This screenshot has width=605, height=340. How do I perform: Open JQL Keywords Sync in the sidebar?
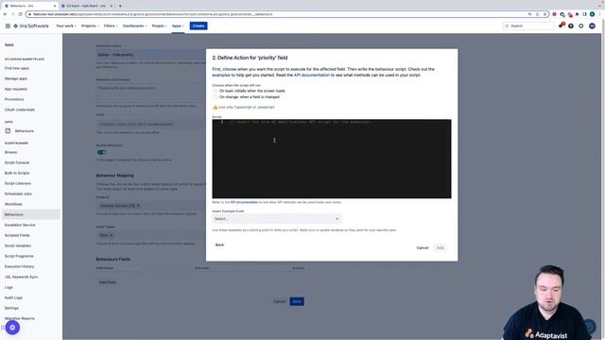click(21, 277)
